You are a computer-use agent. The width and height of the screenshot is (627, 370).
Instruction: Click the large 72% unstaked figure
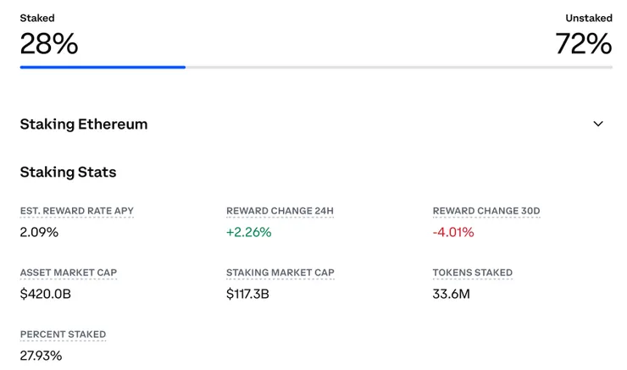click(584, 43)
